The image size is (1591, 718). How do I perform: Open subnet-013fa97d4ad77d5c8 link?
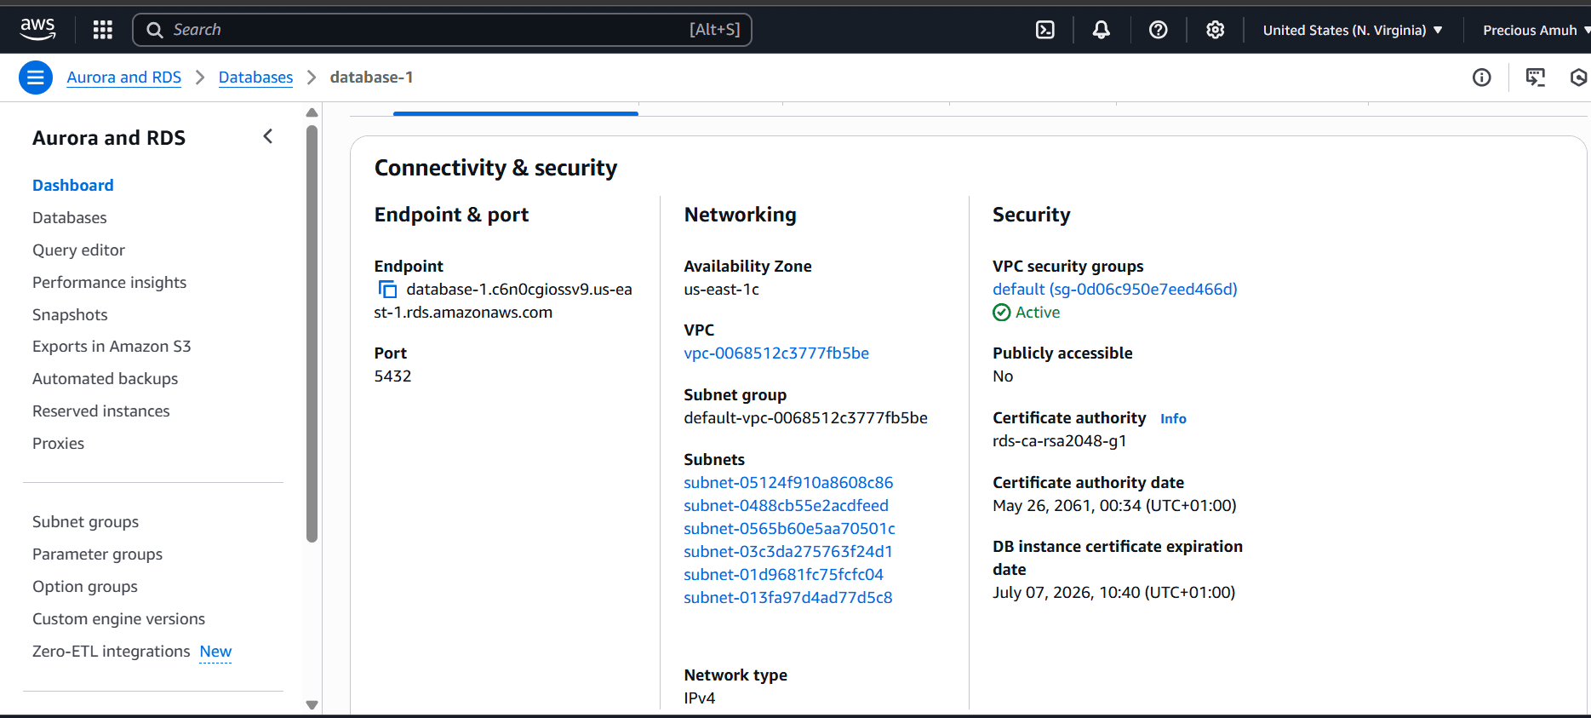click(x=788, y=598)
